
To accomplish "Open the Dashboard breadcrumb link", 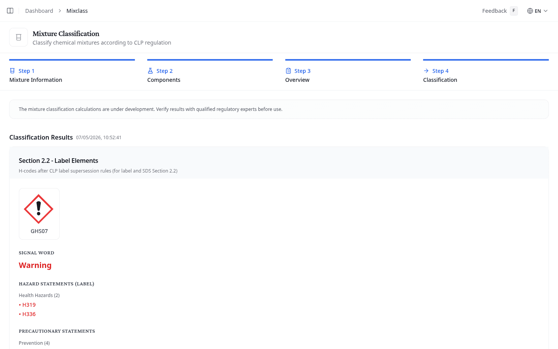I will (x=39, y=11).
